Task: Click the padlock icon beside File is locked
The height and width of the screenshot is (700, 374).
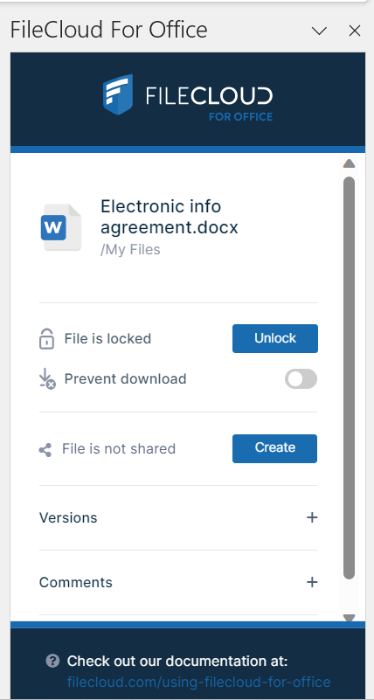Action: 47,339
